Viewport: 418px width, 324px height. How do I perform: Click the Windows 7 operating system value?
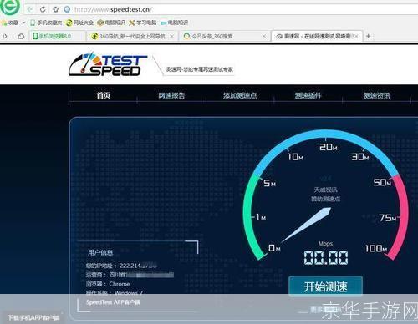tap(129, 292)
